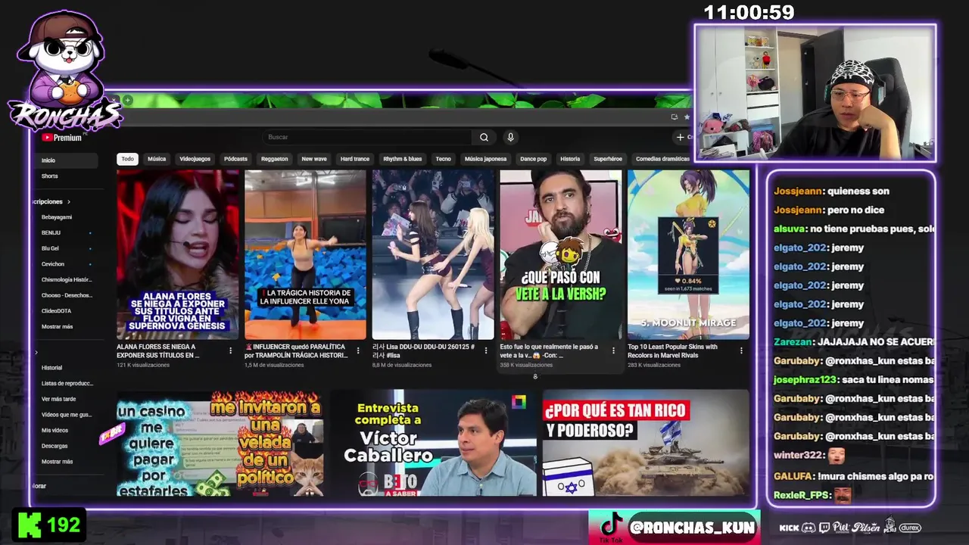969x545 pixels.
Task: Open three-dot menu for Marvel Rivals skins video
Action: click(x=741, y=350)
